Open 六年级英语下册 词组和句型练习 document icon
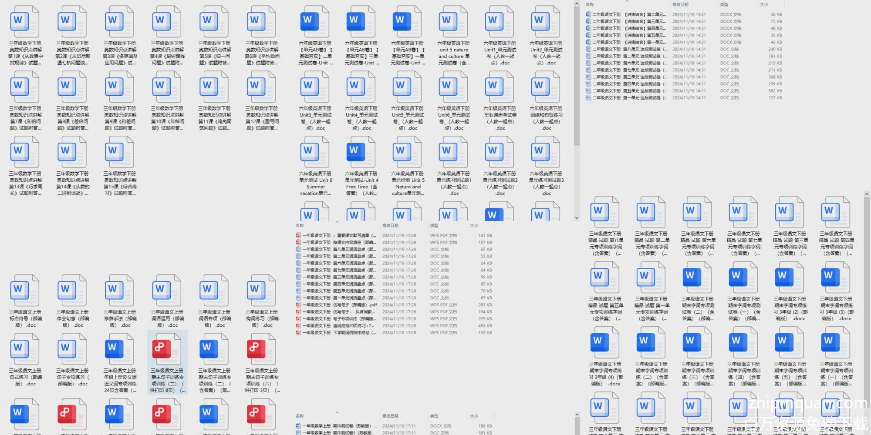 coord(546,87)
